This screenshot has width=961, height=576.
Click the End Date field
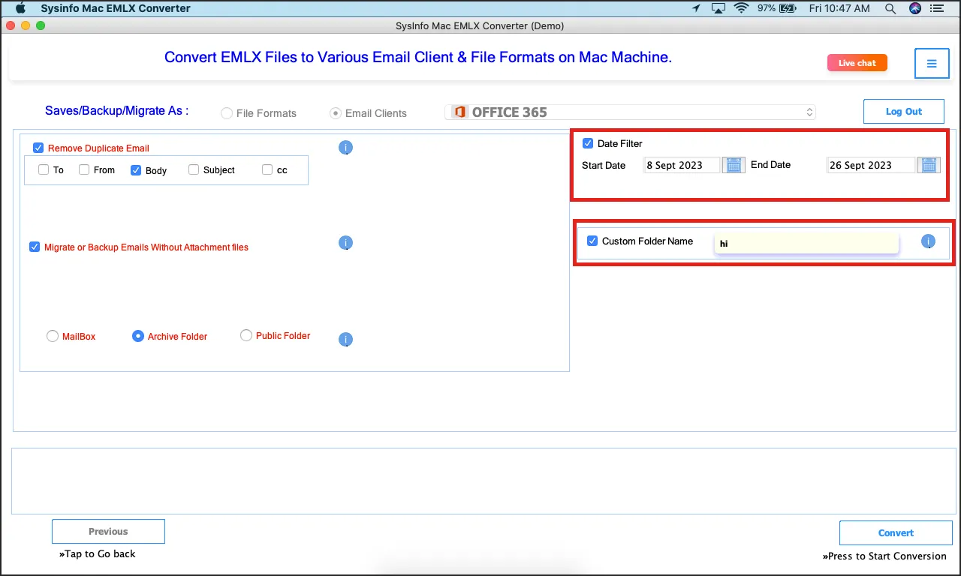[871, 165]
